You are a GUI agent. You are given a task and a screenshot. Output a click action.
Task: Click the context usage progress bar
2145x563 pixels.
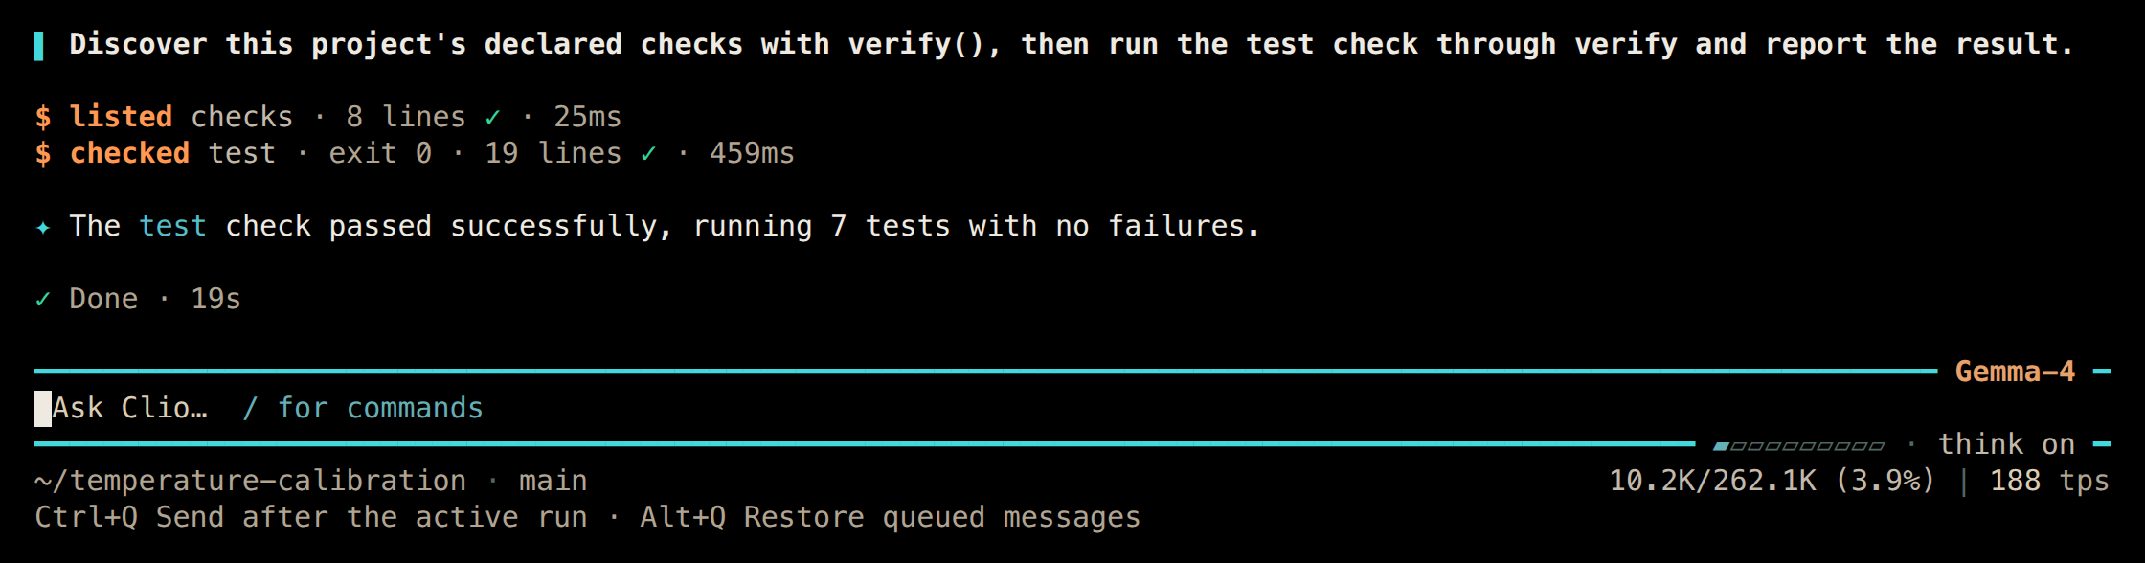pos(1798,445)
